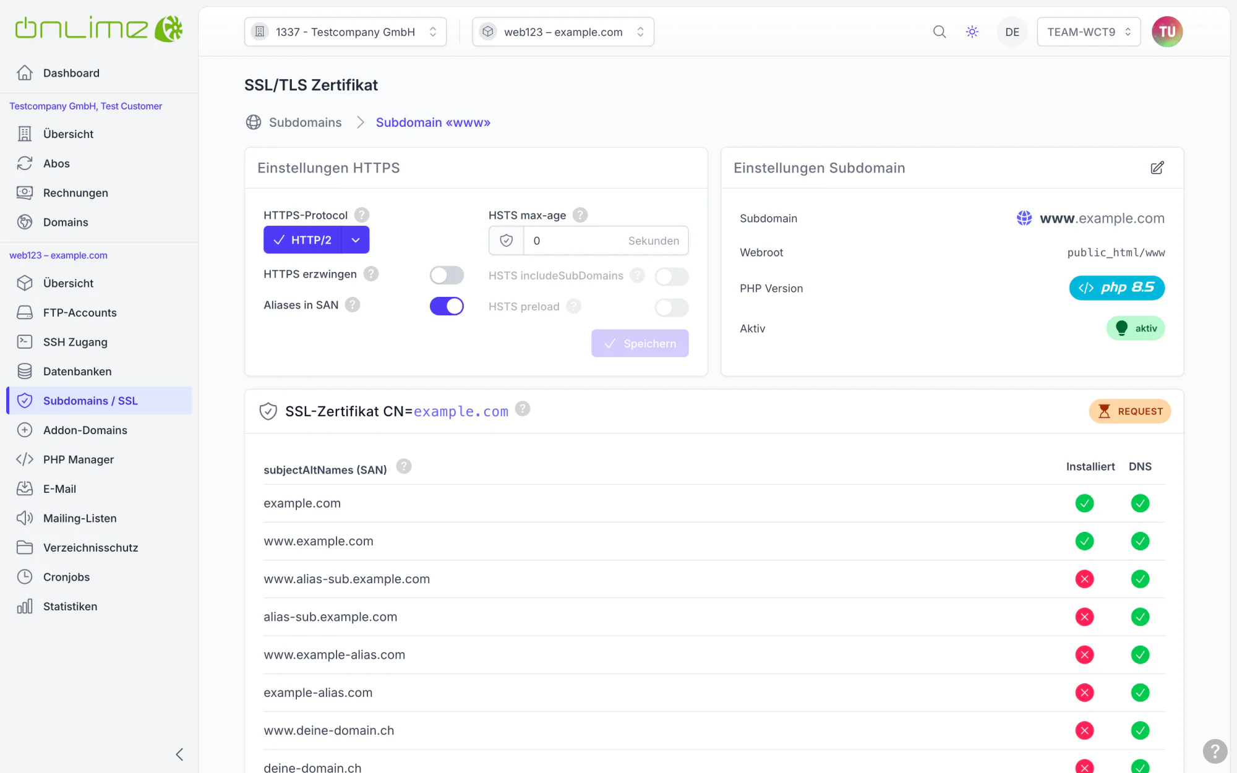Open help for HTTPS-Protocol
The height and width of the screenshot is (773, 1237).
point(362,215)
